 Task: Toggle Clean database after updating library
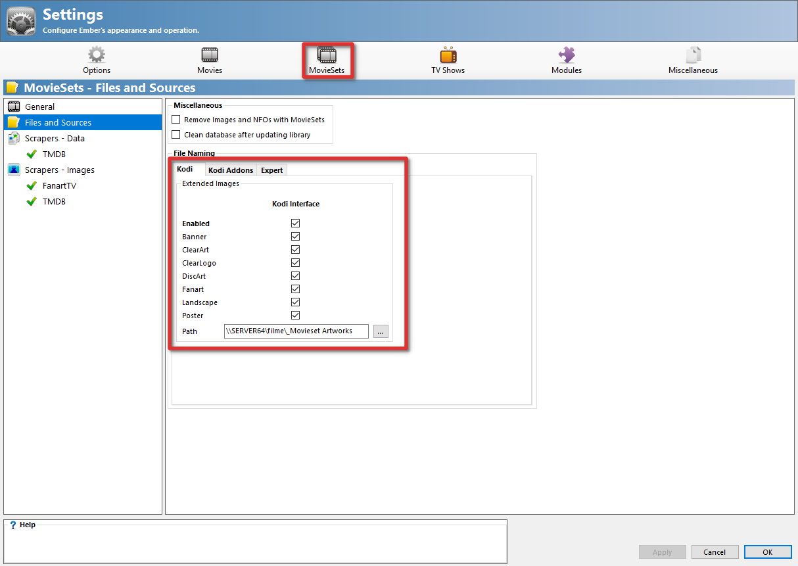click(176, 135)
